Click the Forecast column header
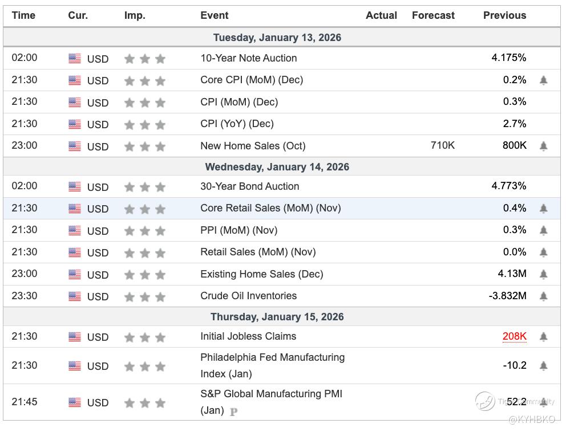This screenshot has width=566, height=432. coord(433,15)
